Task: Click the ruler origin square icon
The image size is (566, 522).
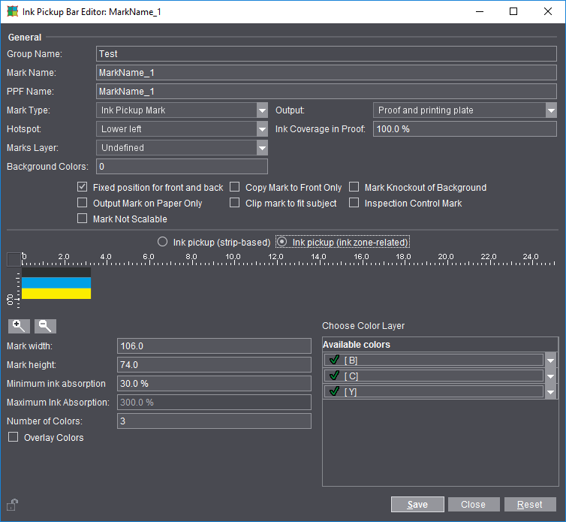Action: 14,260
